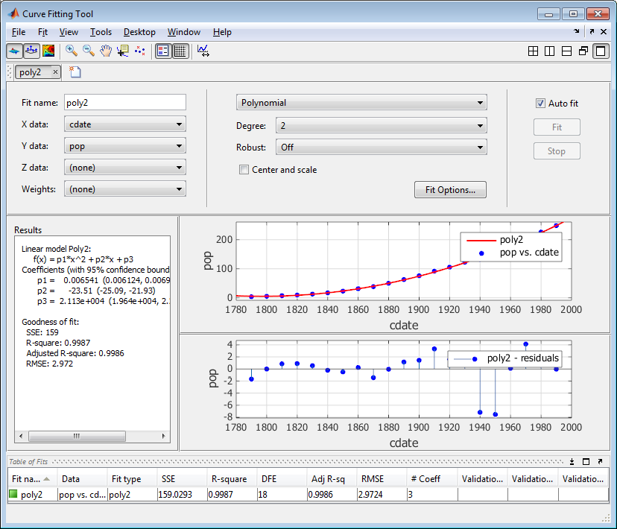617x529 pixels.
Task: Tile all fits in a grid layout
Action: tap(533, 51)
